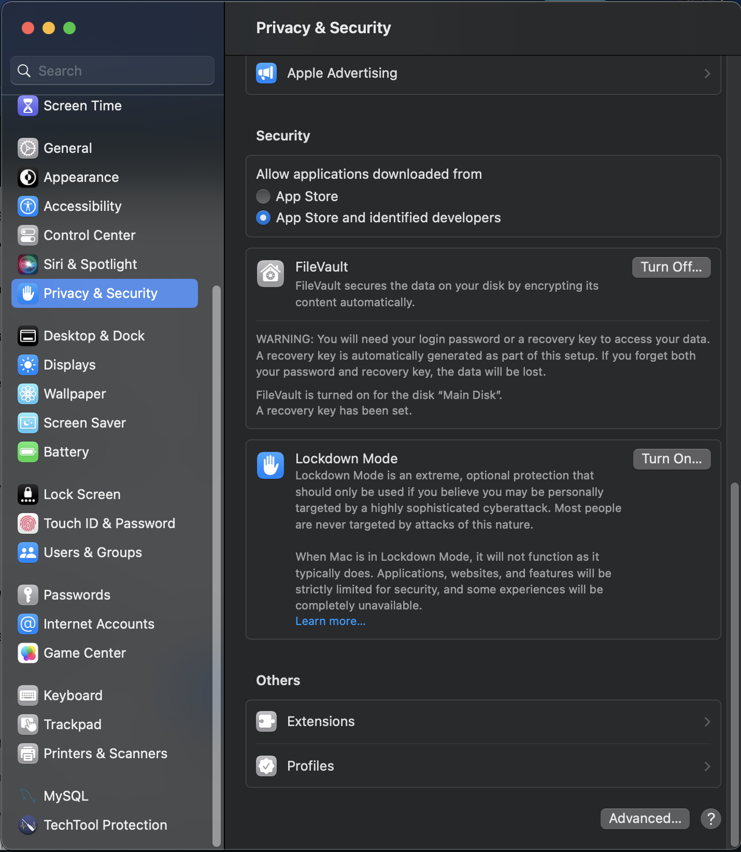The height and width of the screenshot is (852, 741).
Task: Click the FileVault house lock icon
Action: (x=270, y=273)
